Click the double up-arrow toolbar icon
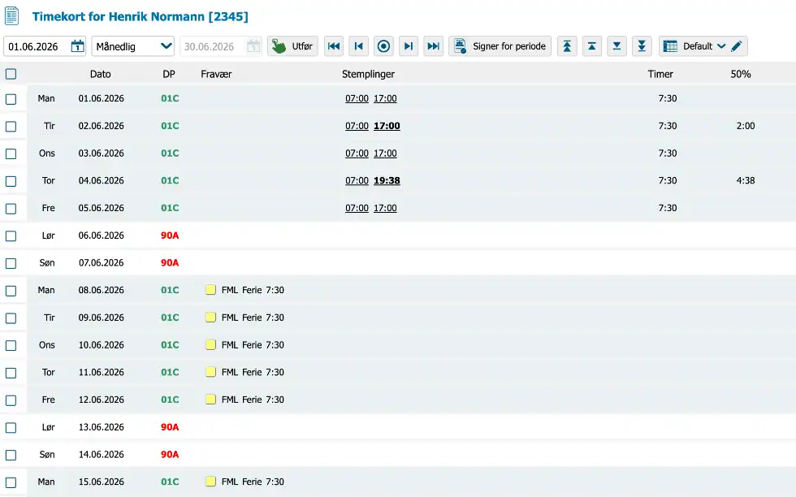Viewport: 796px width, 497px height. pos(567,46)
